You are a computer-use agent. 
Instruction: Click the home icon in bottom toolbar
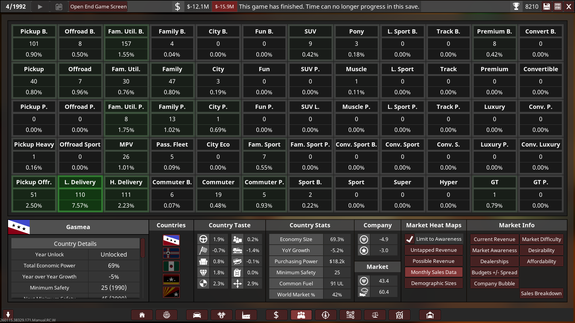tap(142, 315)
